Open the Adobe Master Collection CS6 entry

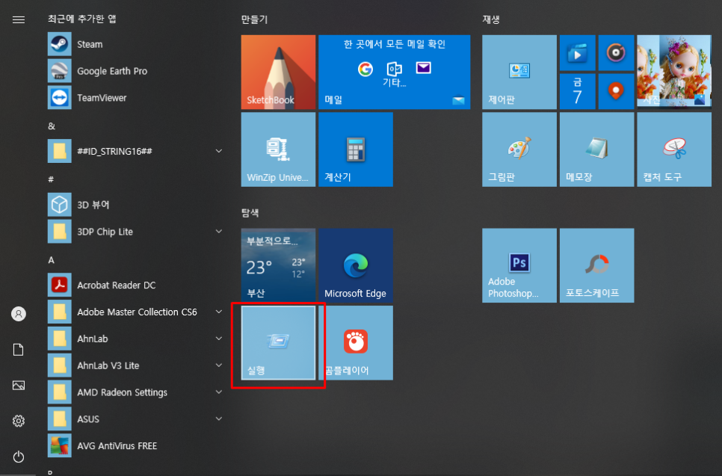click(x=136, y=312)
